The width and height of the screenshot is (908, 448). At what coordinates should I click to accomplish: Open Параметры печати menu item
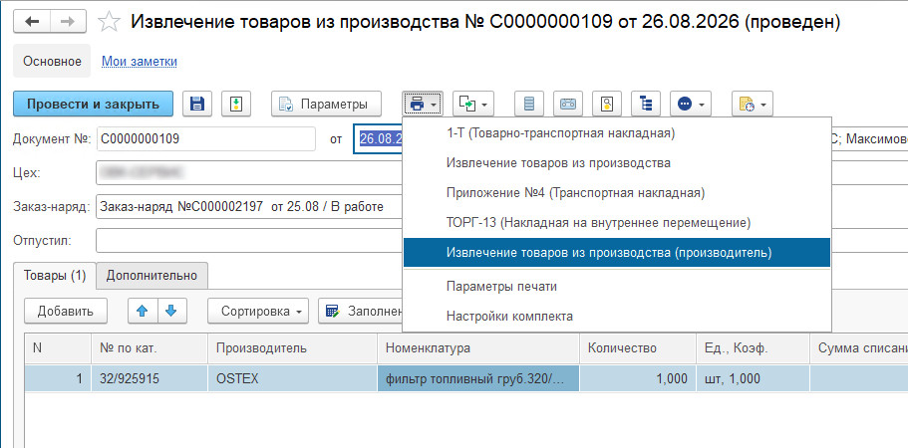tap(617, 286)
